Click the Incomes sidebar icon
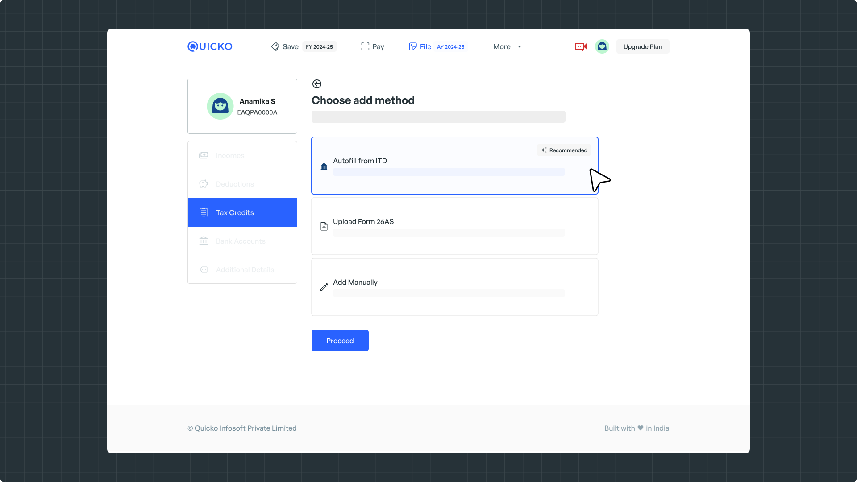Screen dimensions: 857x482 click(x=204, y=155)
